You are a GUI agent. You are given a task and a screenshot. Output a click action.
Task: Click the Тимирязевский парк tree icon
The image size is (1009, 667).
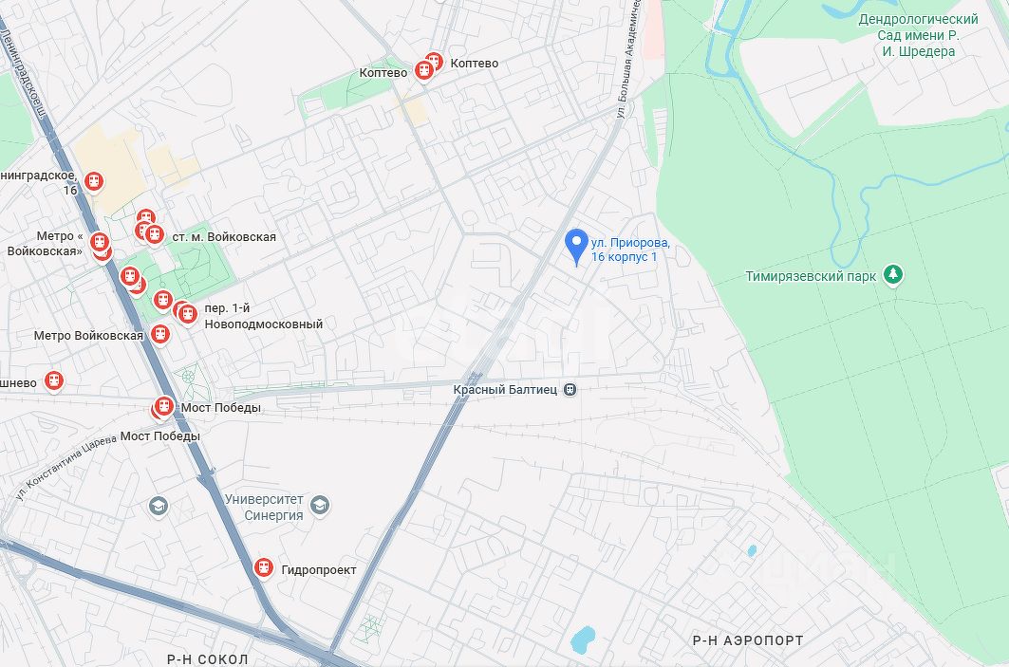[x=892, y=274]
